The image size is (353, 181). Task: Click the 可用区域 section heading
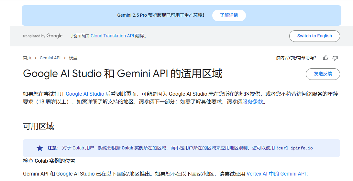[x=39, y=126]
